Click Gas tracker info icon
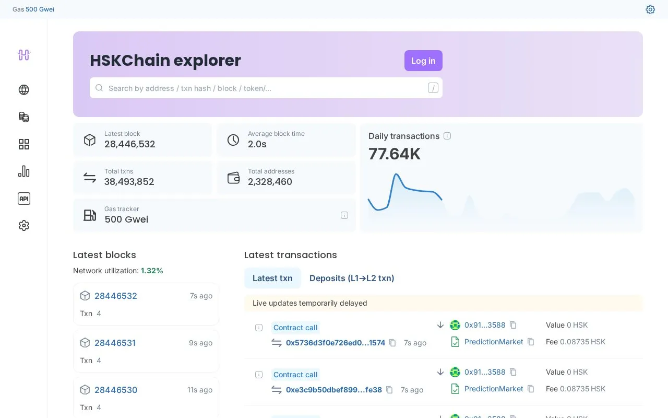Viewport: 668px width, 418px height. (344, 215)
